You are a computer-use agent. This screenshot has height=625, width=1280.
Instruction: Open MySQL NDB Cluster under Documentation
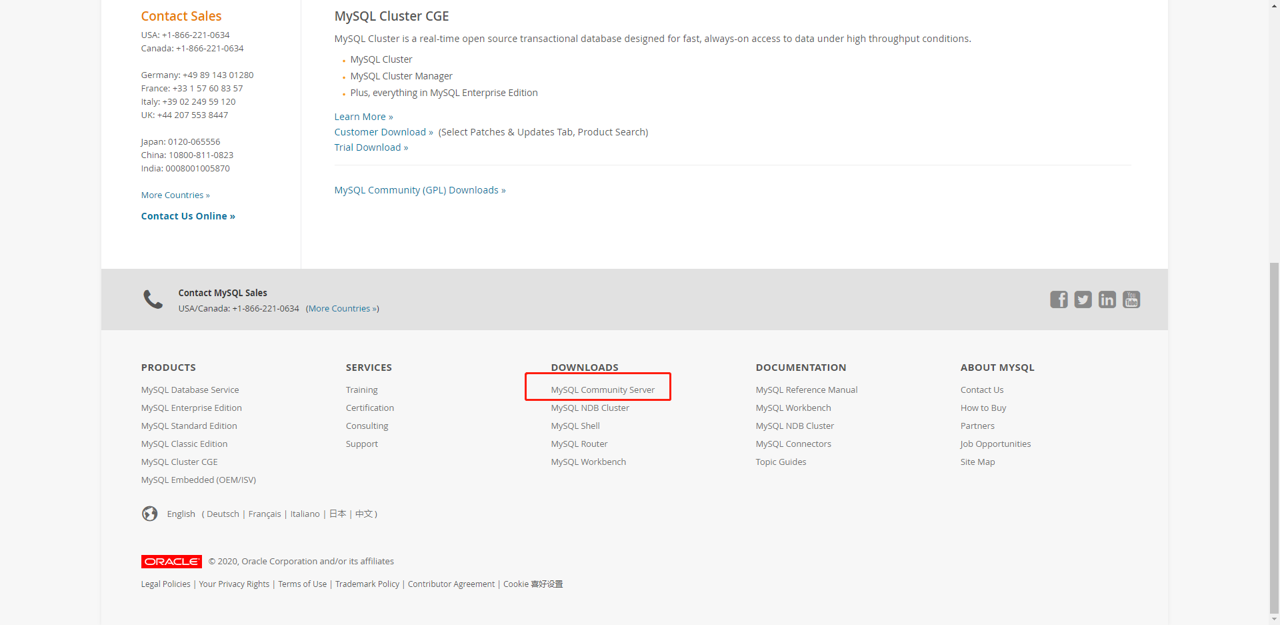tap(795, 426)
